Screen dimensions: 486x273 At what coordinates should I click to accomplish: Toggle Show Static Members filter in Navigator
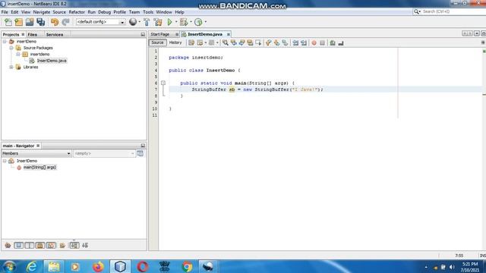[30, 246]
